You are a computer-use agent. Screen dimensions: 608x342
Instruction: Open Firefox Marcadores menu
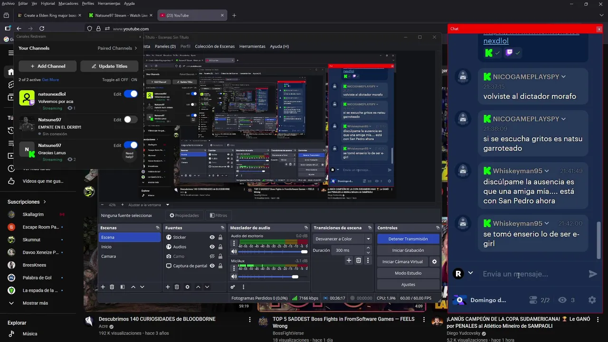(68, 3)
